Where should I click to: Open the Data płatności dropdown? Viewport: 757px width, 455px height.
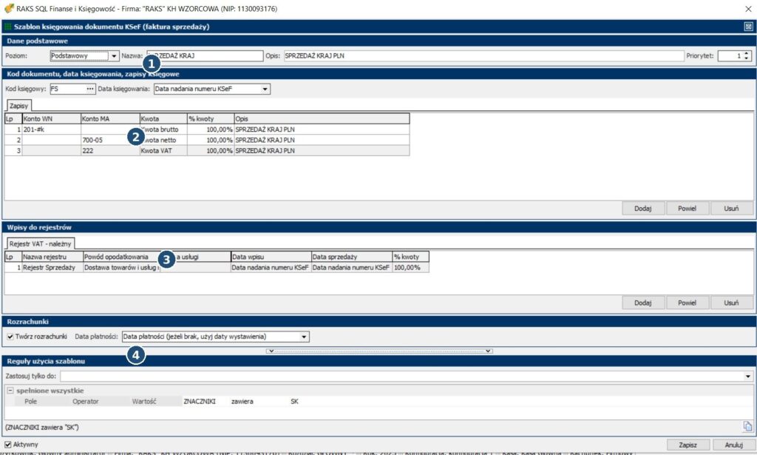click(304, 337)
